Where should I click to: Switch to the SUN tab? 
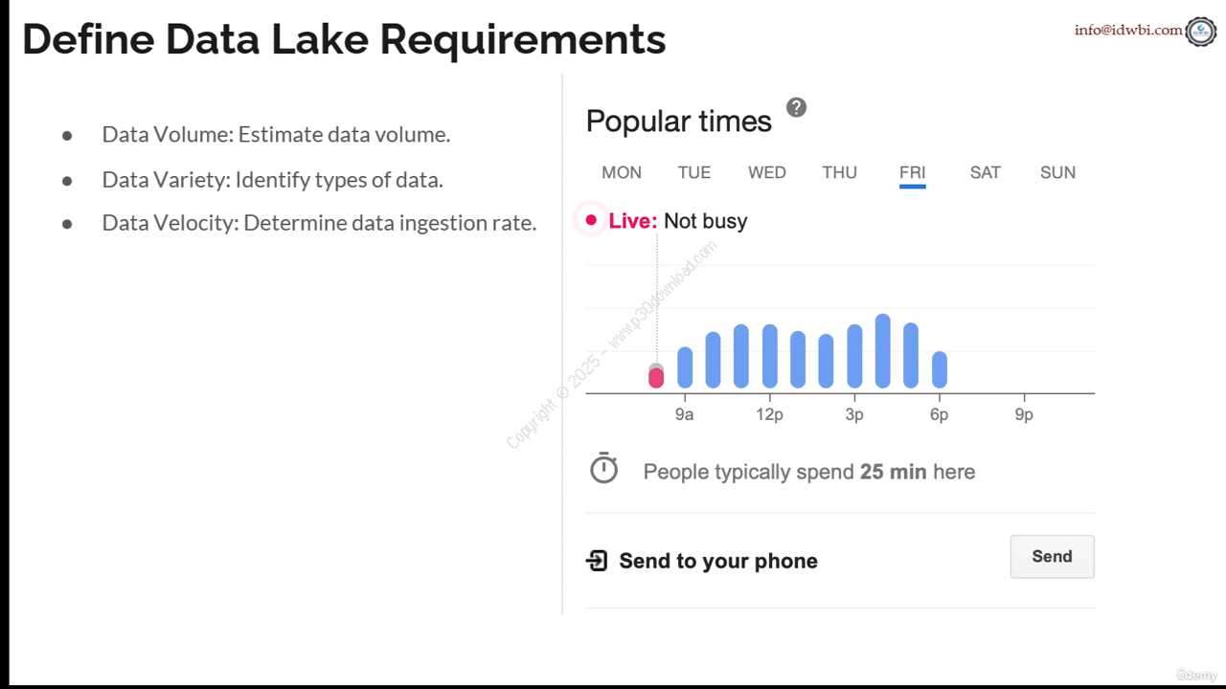[1057, 172]
